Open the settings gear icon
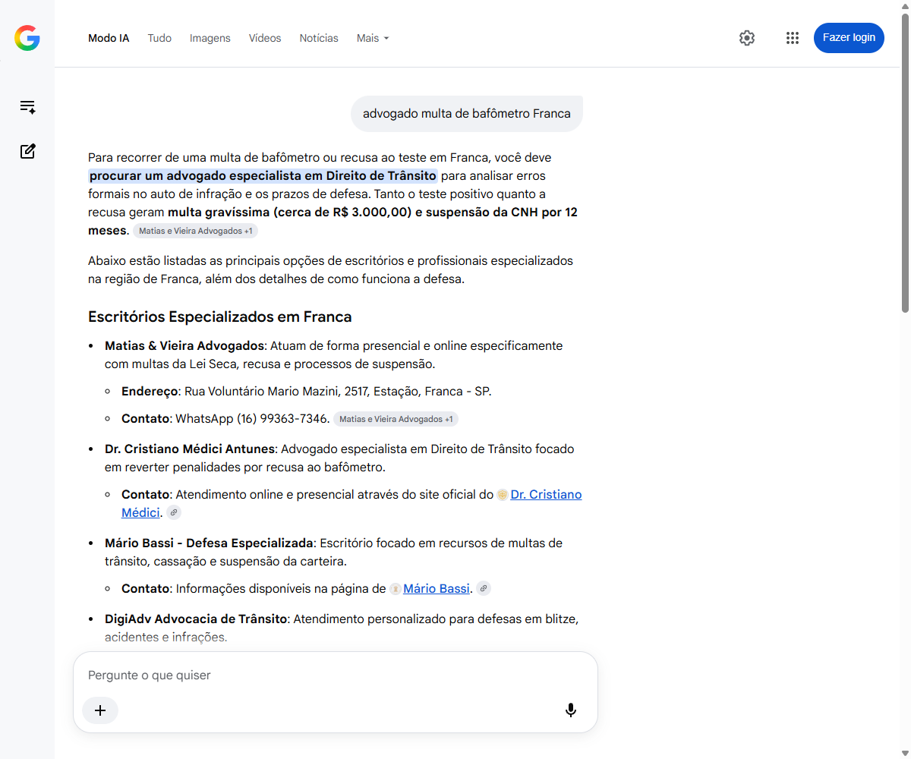Viewport: 911px width, 759px height. (747, 38)
